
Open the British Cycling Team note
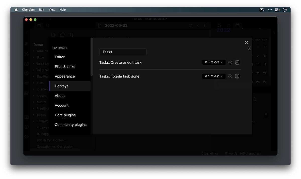(x=52, y=140)
